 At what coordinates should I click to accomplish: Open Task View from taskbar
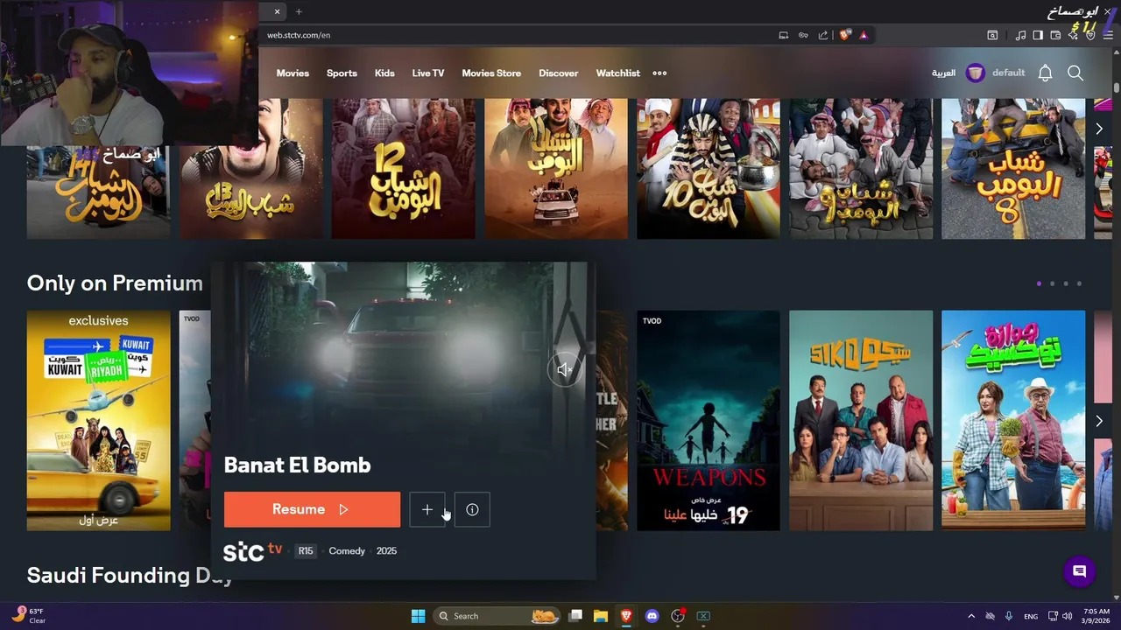pos(575,616)
